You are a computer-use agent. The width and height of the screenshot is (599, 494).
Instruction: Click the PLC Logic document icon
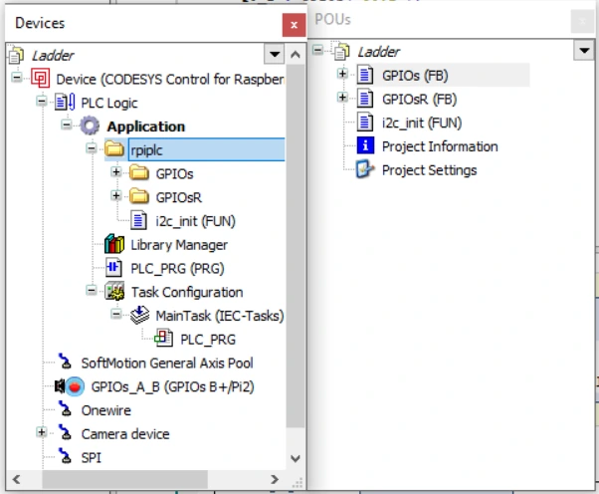click(x=66, y=103)
